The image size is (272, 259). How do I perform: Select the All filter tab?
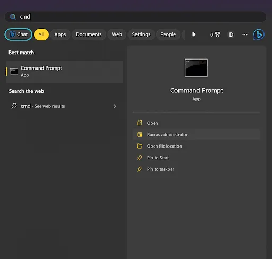[x=41, y=34]
